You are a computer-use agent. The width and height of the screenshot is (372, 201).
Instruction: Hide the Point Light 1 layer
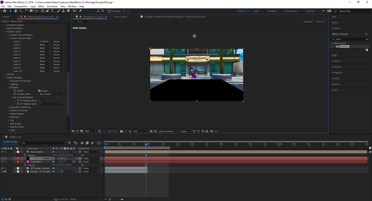point(2,152)
